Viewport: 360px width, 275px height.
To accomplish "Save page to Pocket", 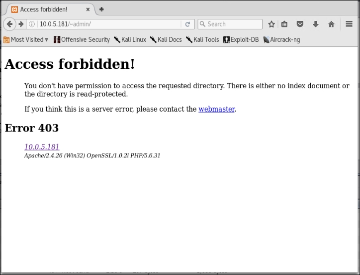I will click(300, 24).
